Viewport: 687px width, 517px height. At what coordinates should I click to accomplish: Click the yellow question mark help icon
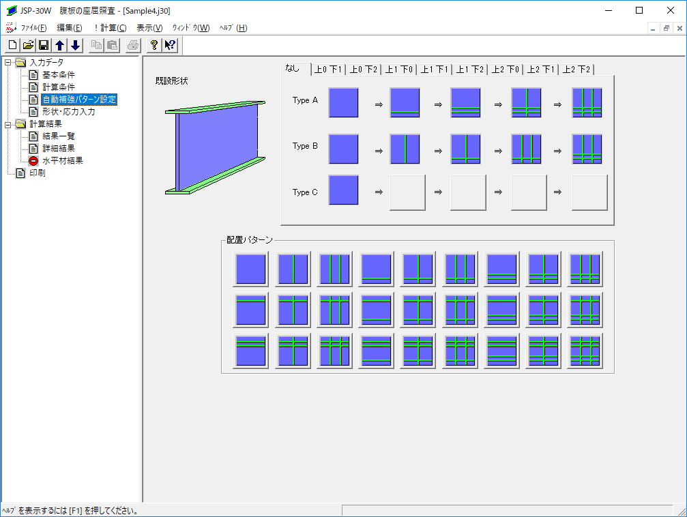154,45
